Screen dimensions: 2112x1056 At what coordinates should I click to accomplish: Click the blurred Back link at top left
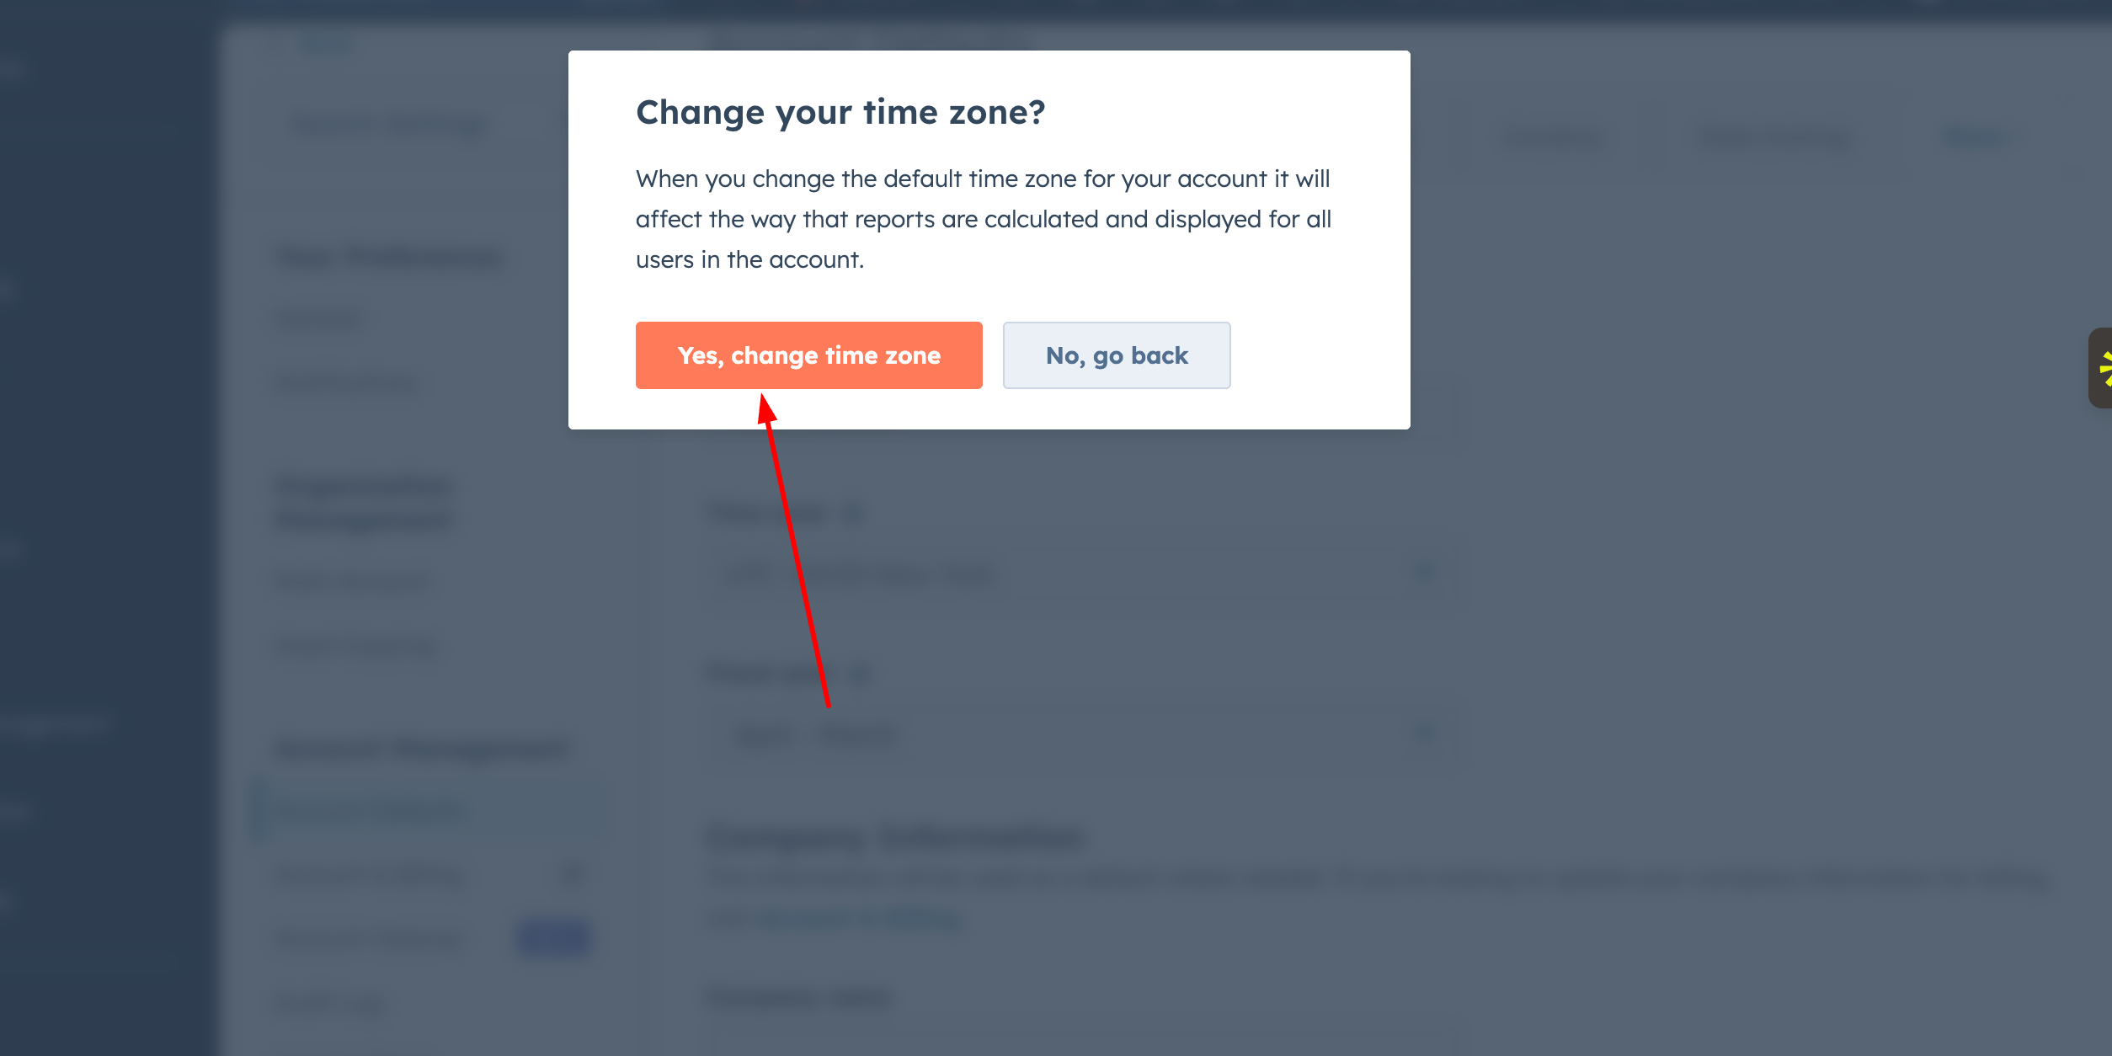(x=326, y=45)
